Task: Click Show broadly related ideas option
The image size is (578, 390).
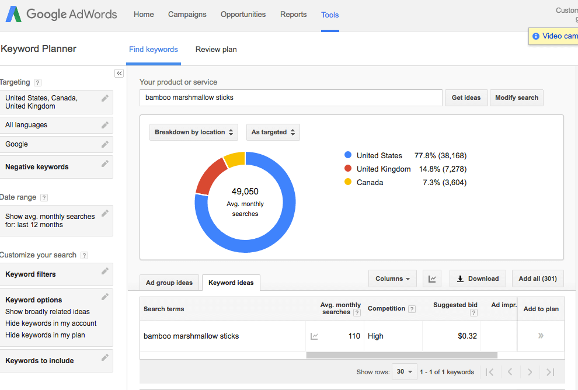Action: pyautogui.click(x=47, y=312)
